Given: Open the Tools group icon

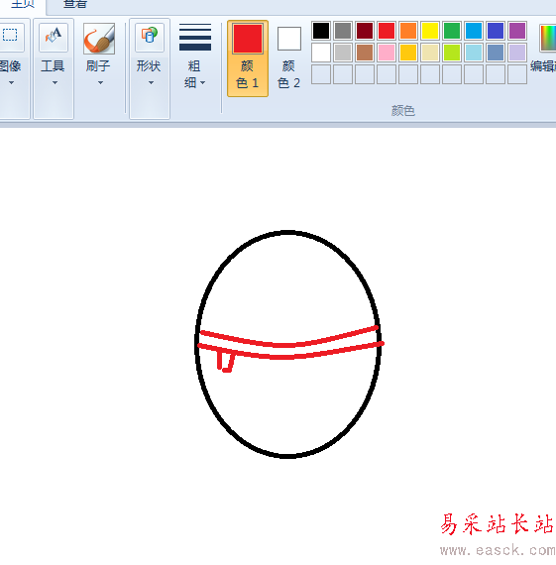Looking at the screenshot, I should pyautogui.click(x=54, y=37).
